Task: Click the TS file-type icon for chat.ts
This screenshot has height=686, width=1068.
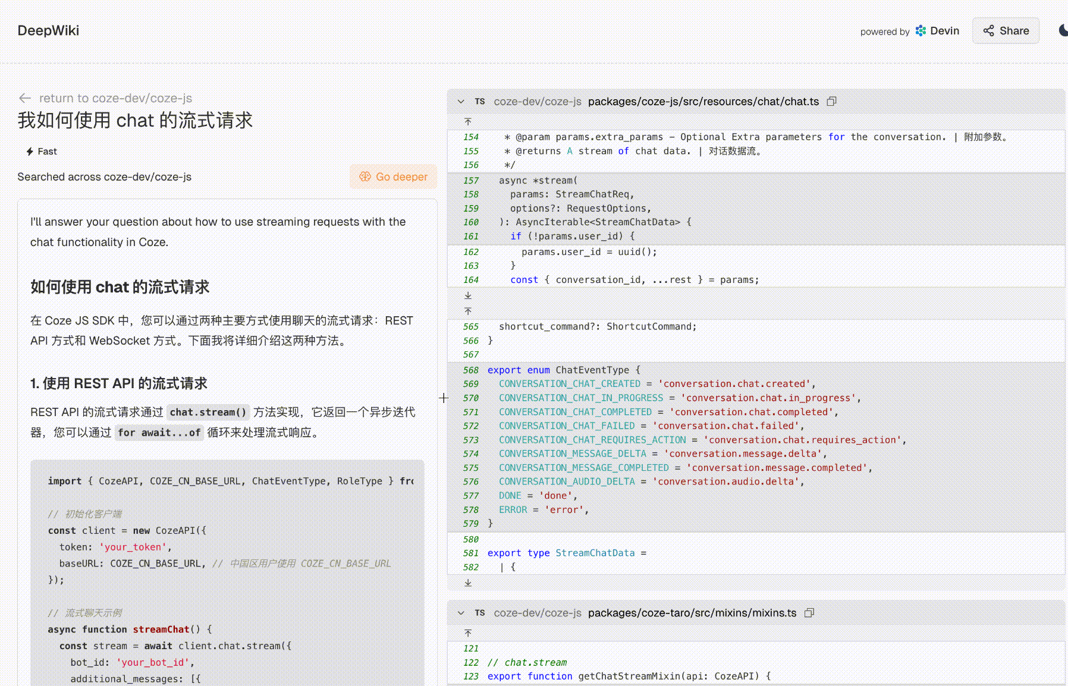Action: point(480,102)
